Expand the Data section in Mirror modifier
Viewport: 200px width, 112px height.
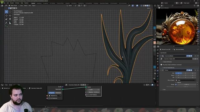[164, 90]
